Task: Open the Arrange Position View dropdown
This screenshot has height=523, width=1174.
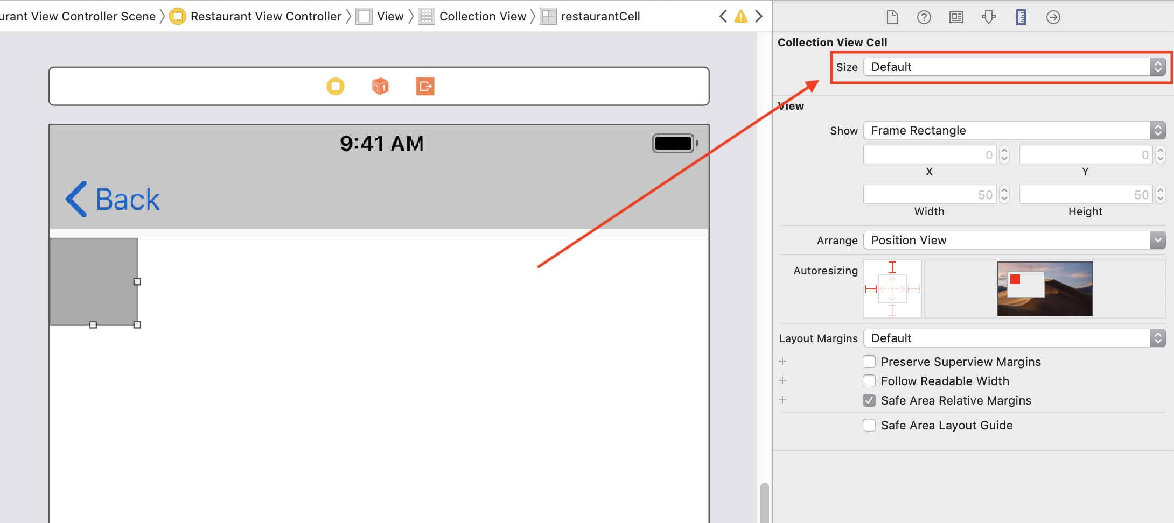Action: tap(1015, 240)
